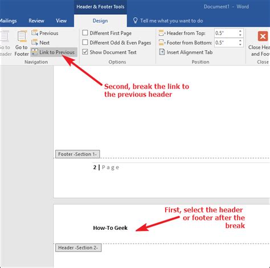Click the 'Next' label text
This screenshot has width=270, height=268.
[44, 43]
